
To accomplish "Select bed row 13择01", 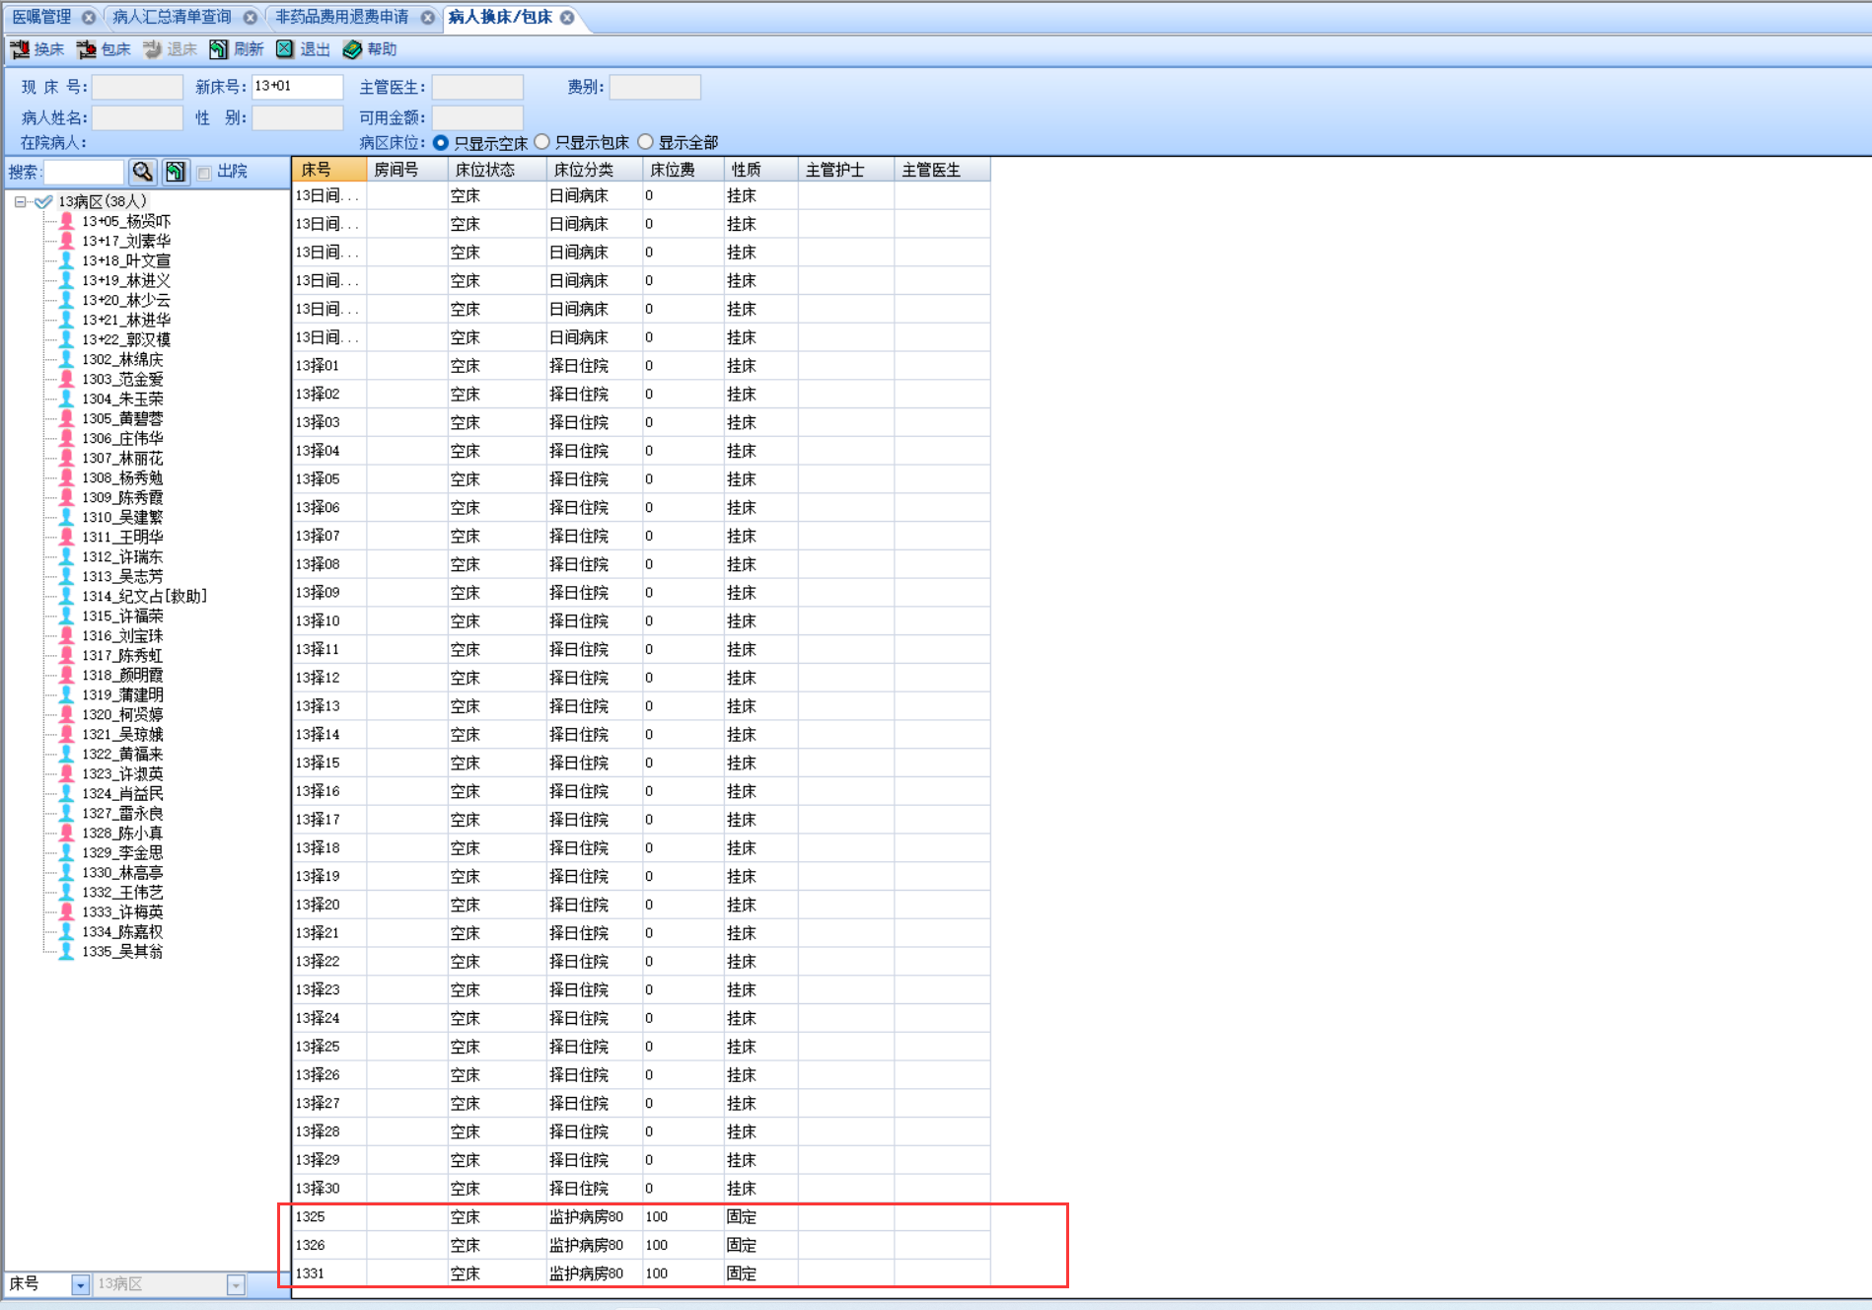I will 641,366.
